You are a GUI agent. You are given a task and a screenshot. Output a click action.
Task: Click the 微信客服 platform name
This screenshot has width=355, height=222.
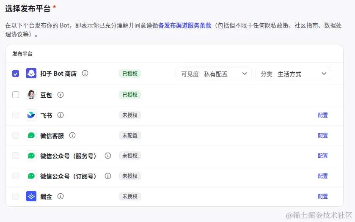52,136
